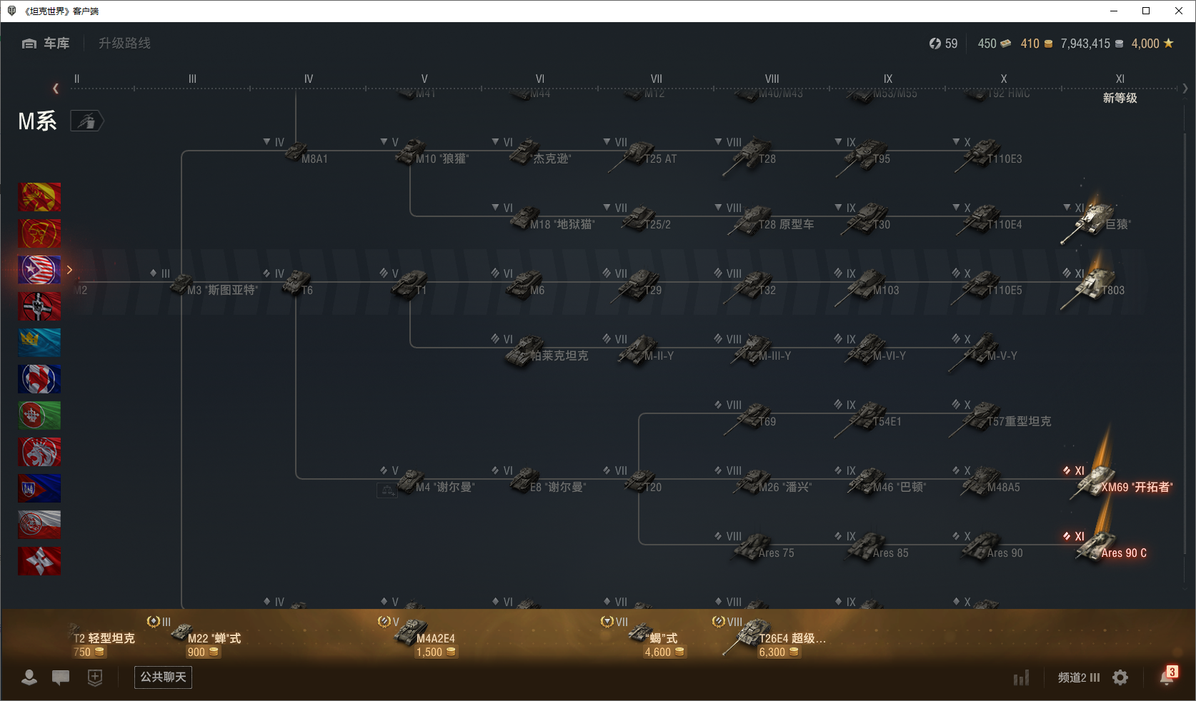
Task: Expand the selected US nation arrow
Action: (x=69, y=270)
